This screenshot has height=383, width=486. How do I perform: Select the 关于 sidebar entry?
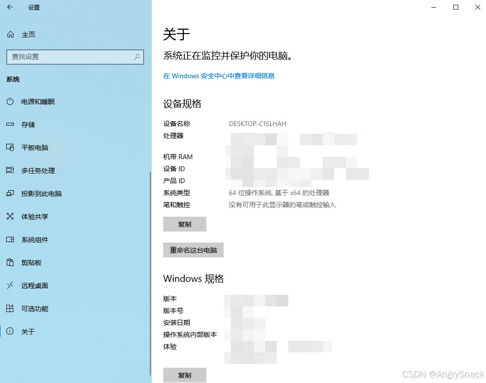28,331
